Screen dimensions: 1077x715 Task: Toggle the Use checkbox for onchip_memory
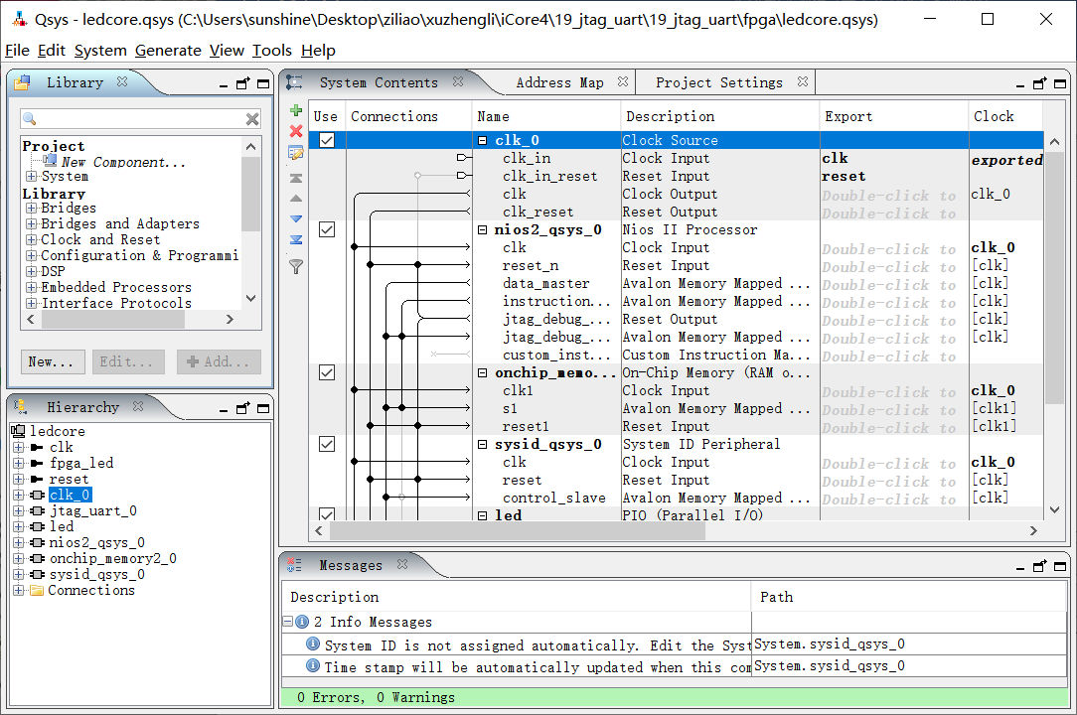(326, 372)
